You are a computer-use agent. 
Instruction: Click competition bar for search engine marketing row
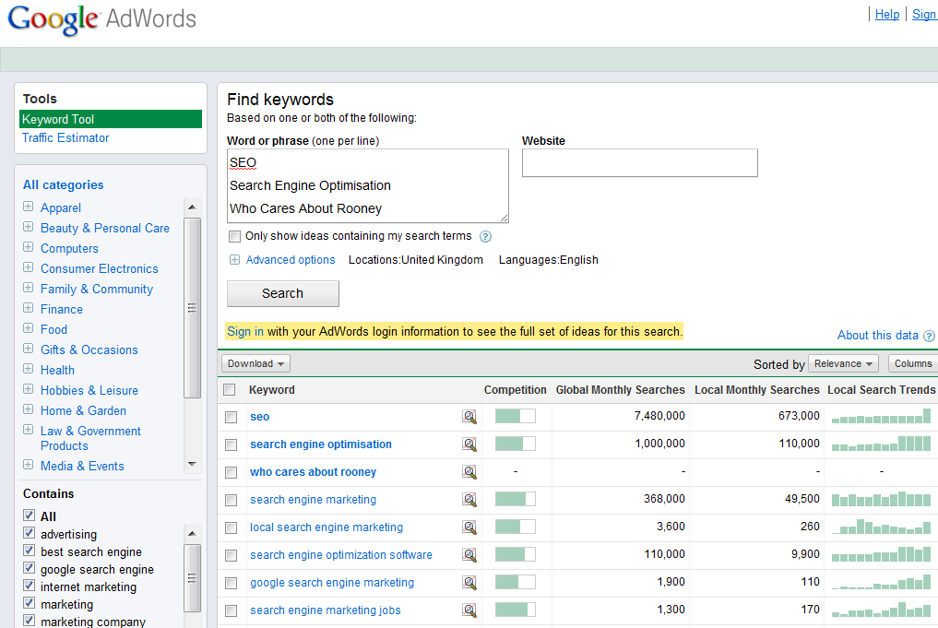coord(515,499)
